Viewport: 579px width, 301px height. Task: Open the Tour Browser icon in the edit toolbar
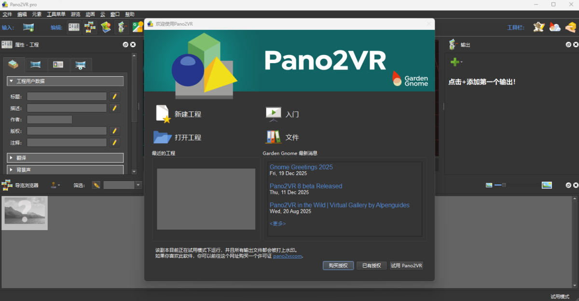pos(90,27)
